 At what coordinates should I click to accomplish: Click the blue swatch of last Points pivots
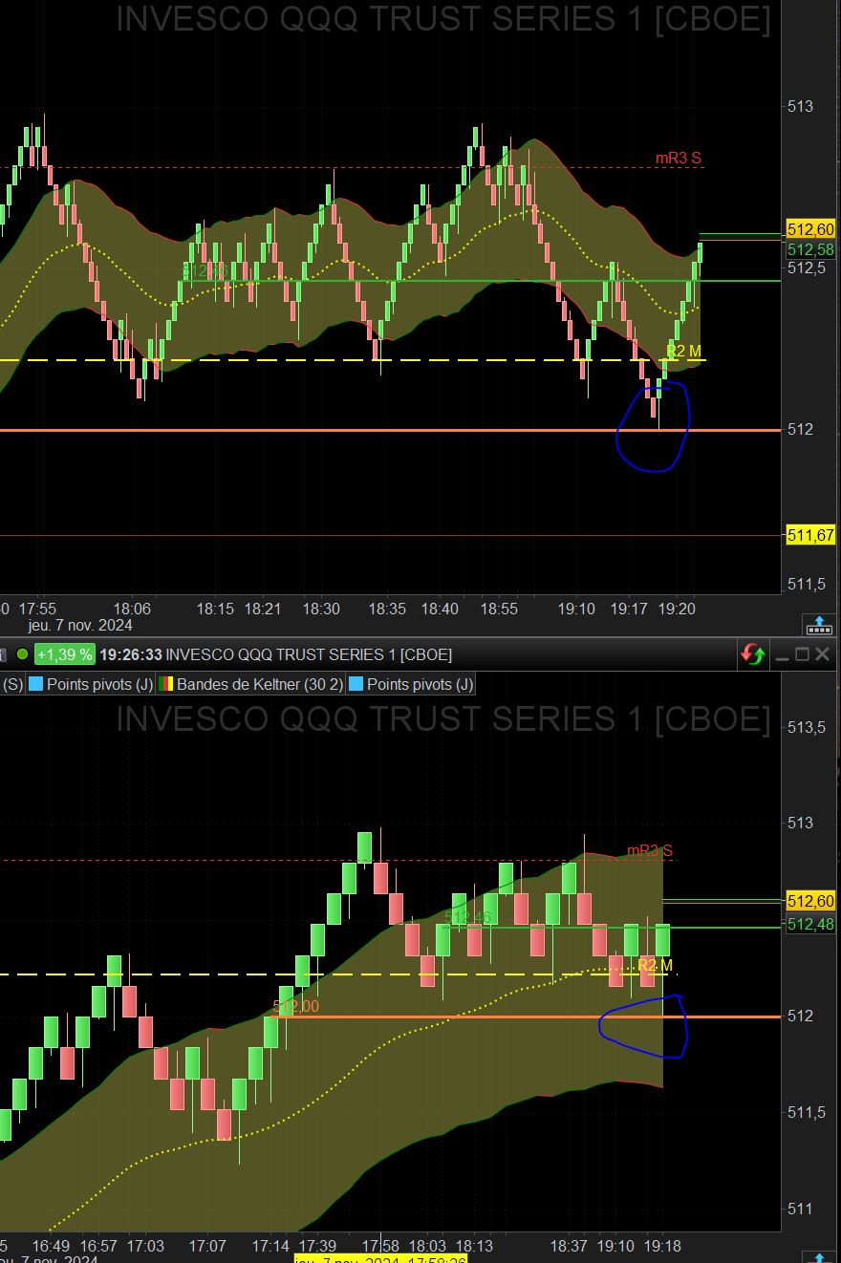[356, 684]
